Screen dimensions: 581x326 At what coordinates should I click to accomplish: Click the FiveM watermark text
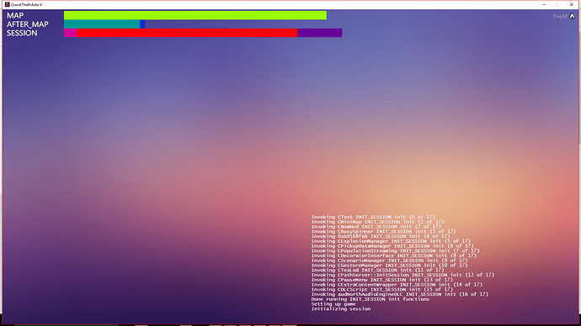[x=560, y=16]
